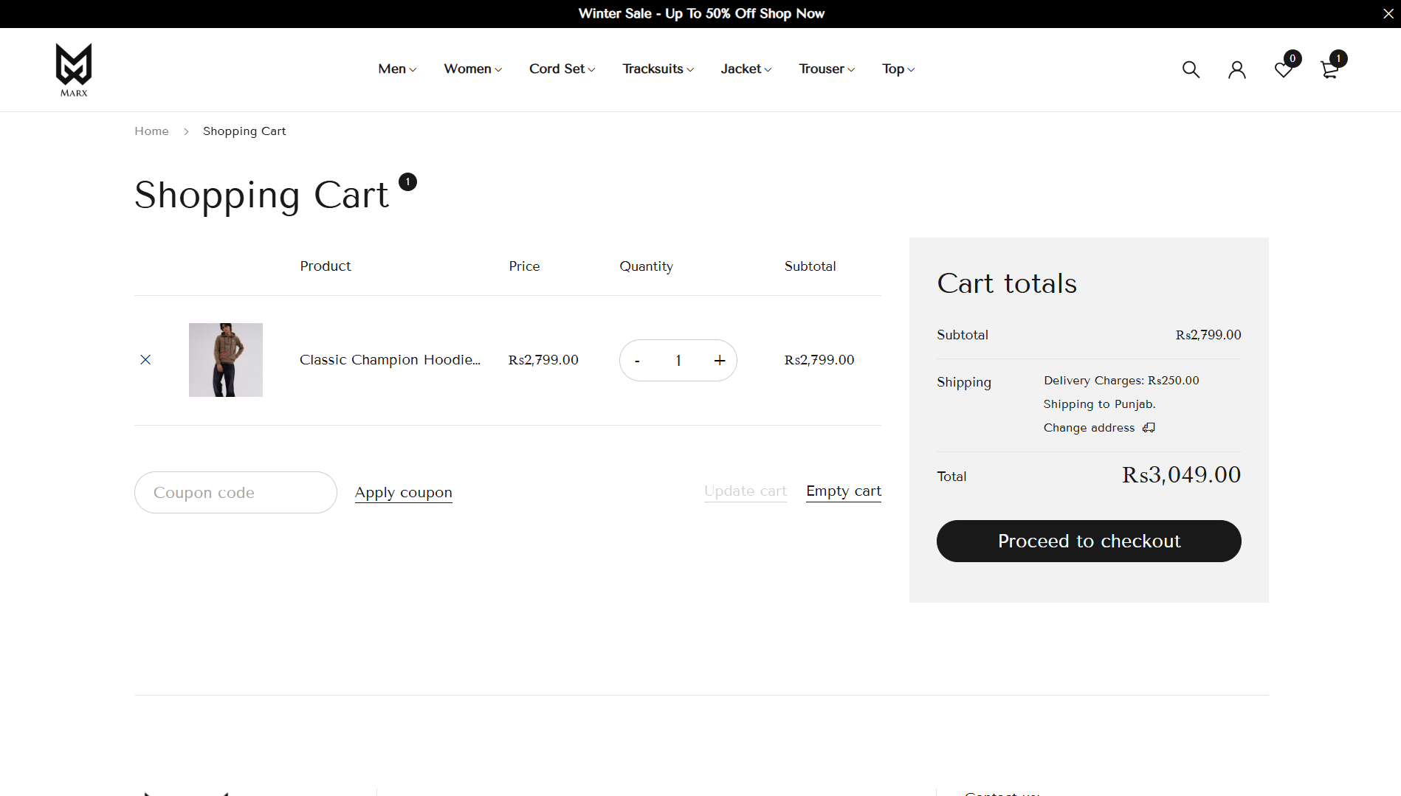
Task: Open the hoodie product thumbnail
Action: click(226, 360)
